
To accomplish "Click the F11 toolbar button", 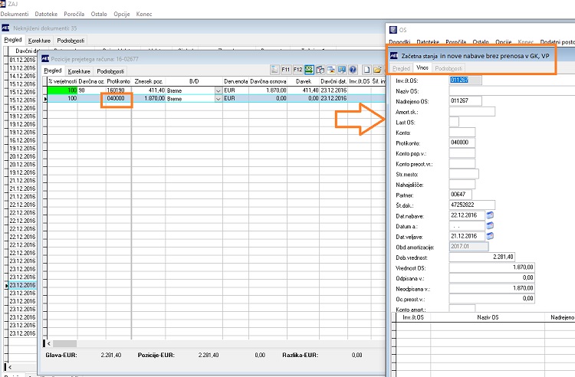I will [x=286, y=69].
